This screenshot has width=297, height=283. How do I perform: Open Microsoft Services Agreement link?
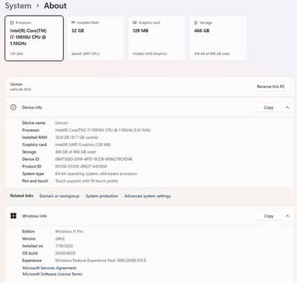[49, 268]
